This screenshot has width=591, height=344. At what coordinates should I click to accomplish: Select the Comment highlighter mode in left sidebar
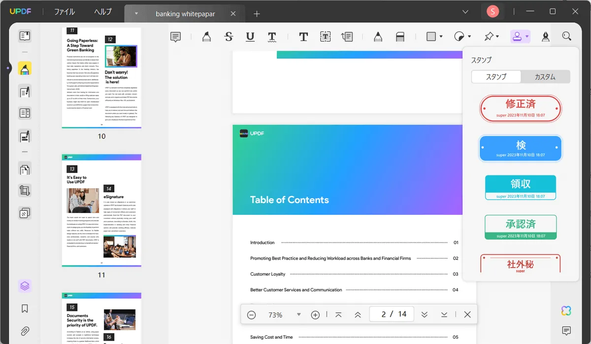(25, 69)
